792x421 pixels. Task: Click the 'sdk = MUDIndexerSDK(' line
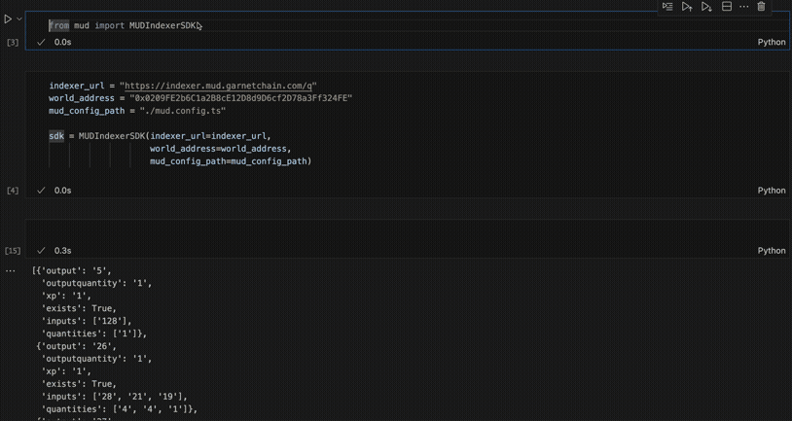160,136
